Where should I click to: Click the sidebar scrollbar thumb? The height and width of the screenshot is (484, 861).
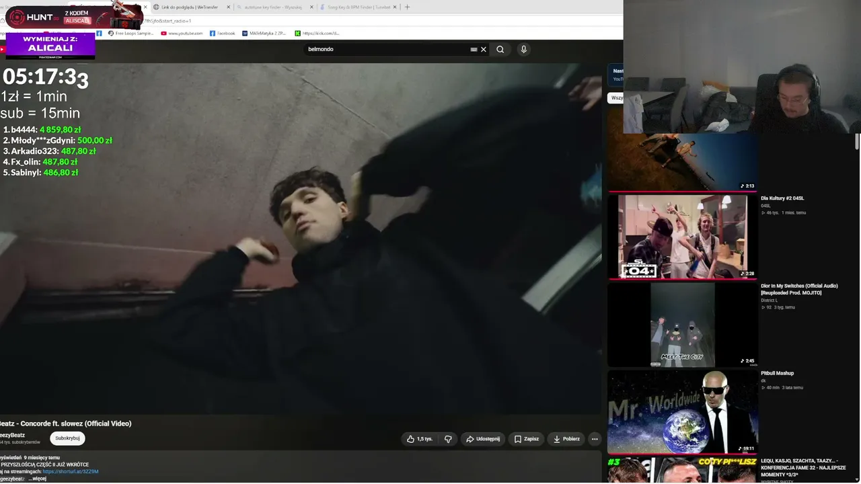857,142
